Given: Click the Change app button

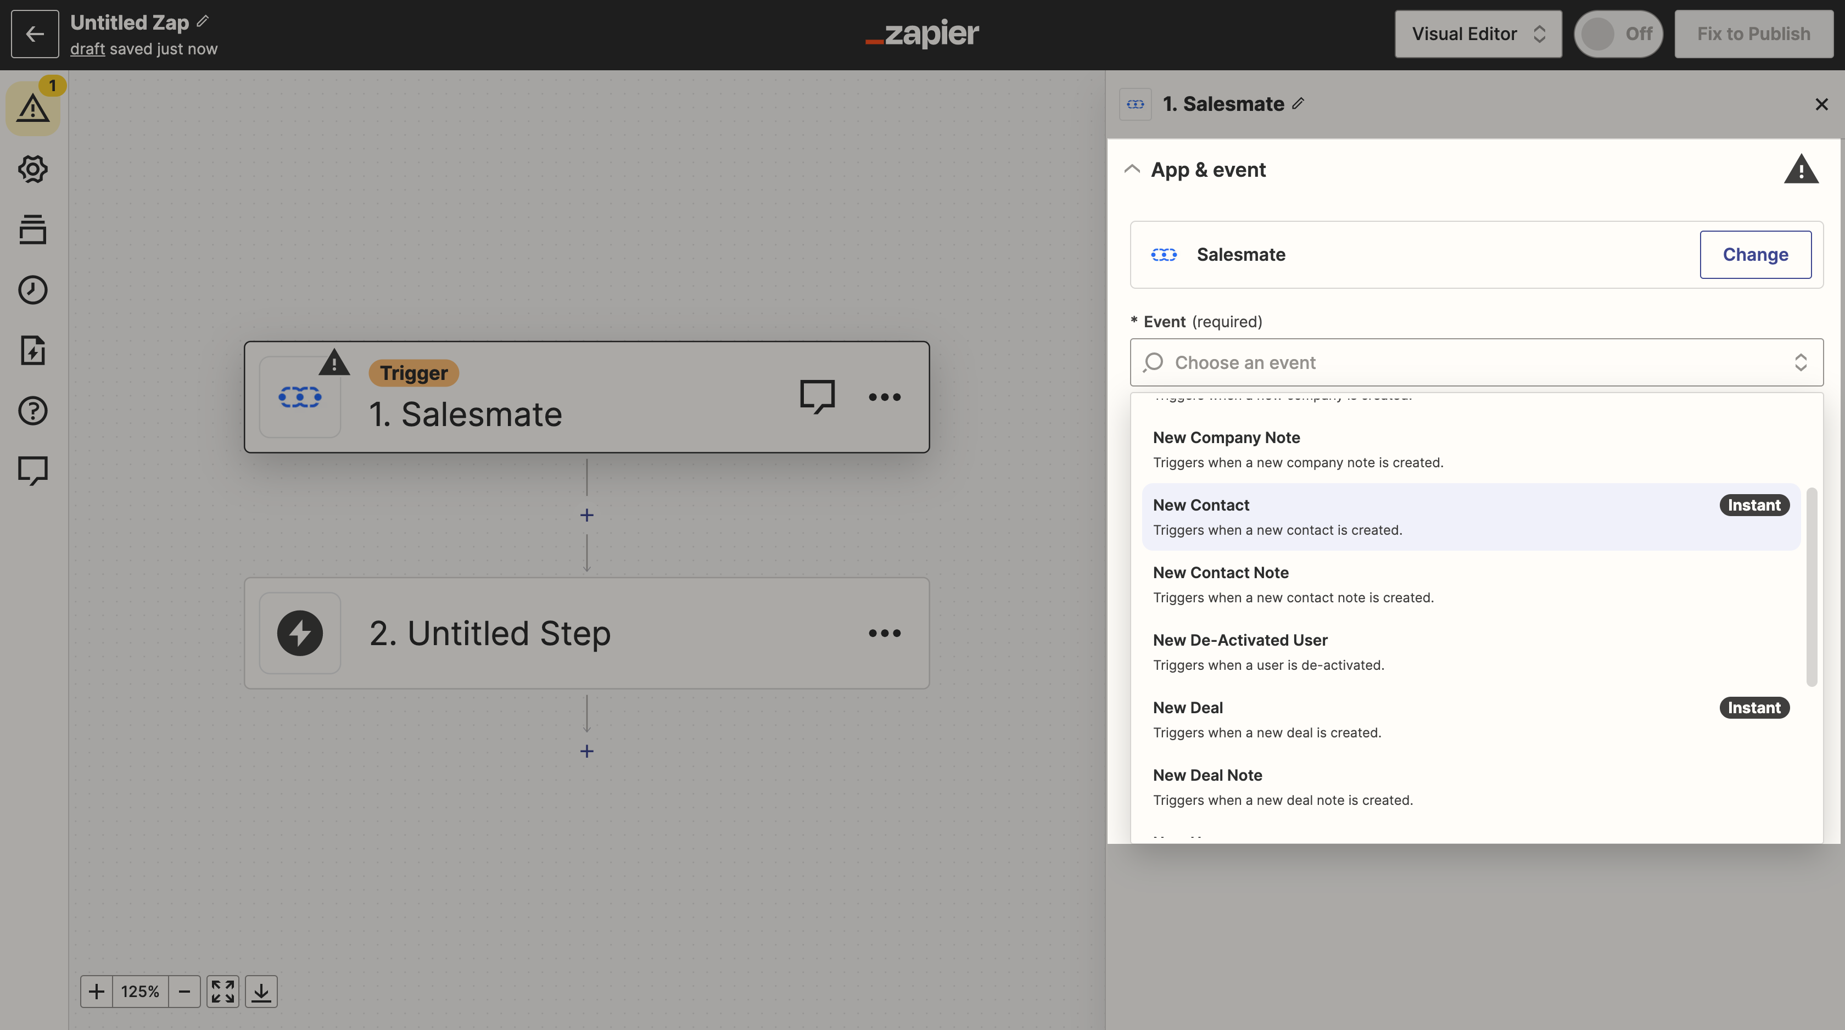Looking at the screenshot, I should (1755, 254).
